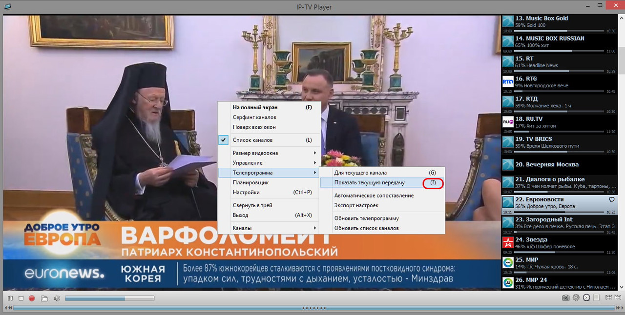Click the bottom timeline seek bar
Viewport: 625px width, 315px height.
314,308
